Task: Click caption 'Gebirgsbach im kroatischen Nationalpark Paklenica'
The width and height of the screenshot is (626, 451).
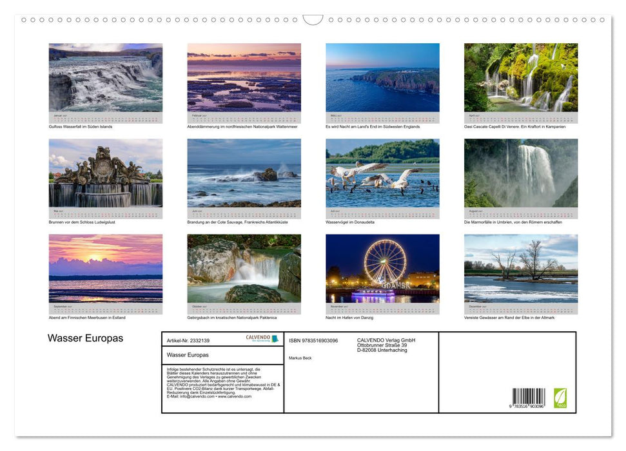Action: [x=232, y=318]
